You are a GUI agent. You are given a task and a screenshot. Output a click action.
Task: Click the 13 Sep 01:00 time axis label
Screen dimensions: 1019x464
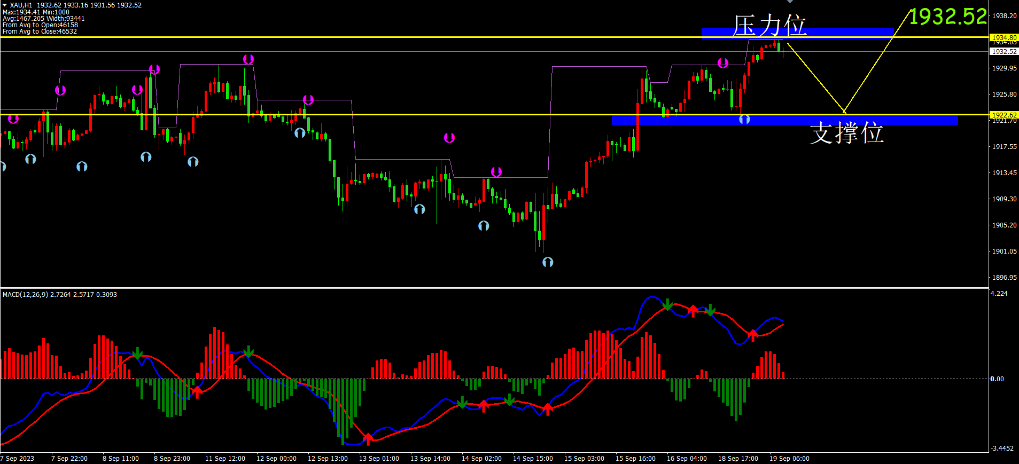(379, 459)
